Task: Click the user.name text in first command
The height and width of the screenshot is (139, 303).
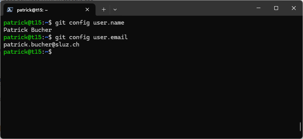Action: pos(109,23)
